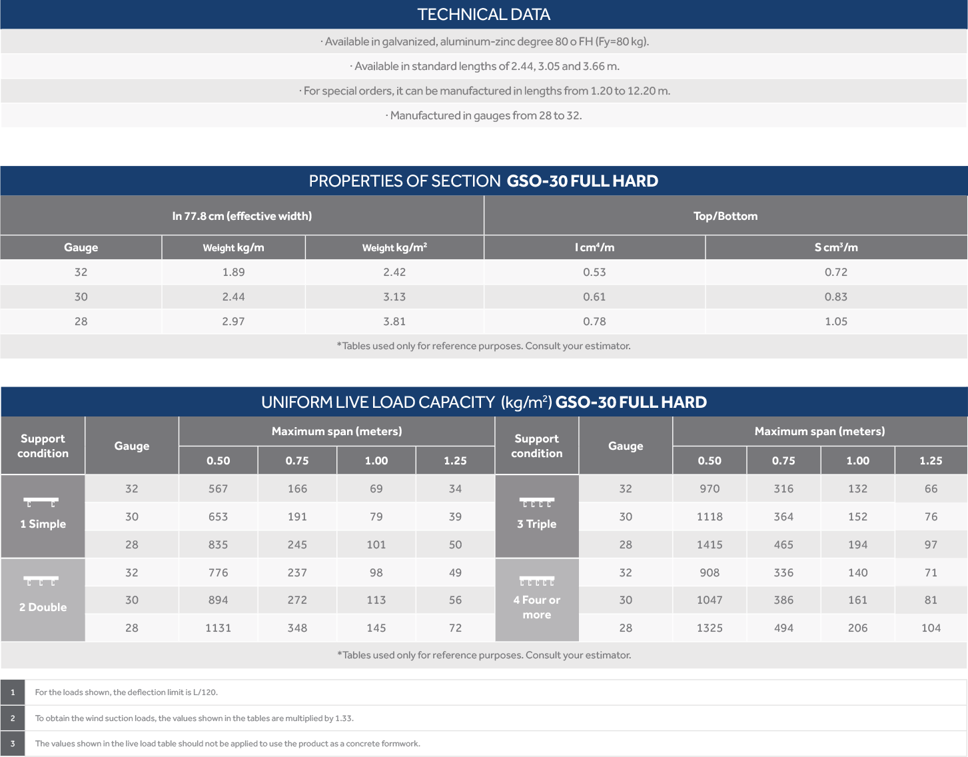Select the I cm⁴/m column header
This screenshot has width=968, height=757.
click(x=594, y=248)
